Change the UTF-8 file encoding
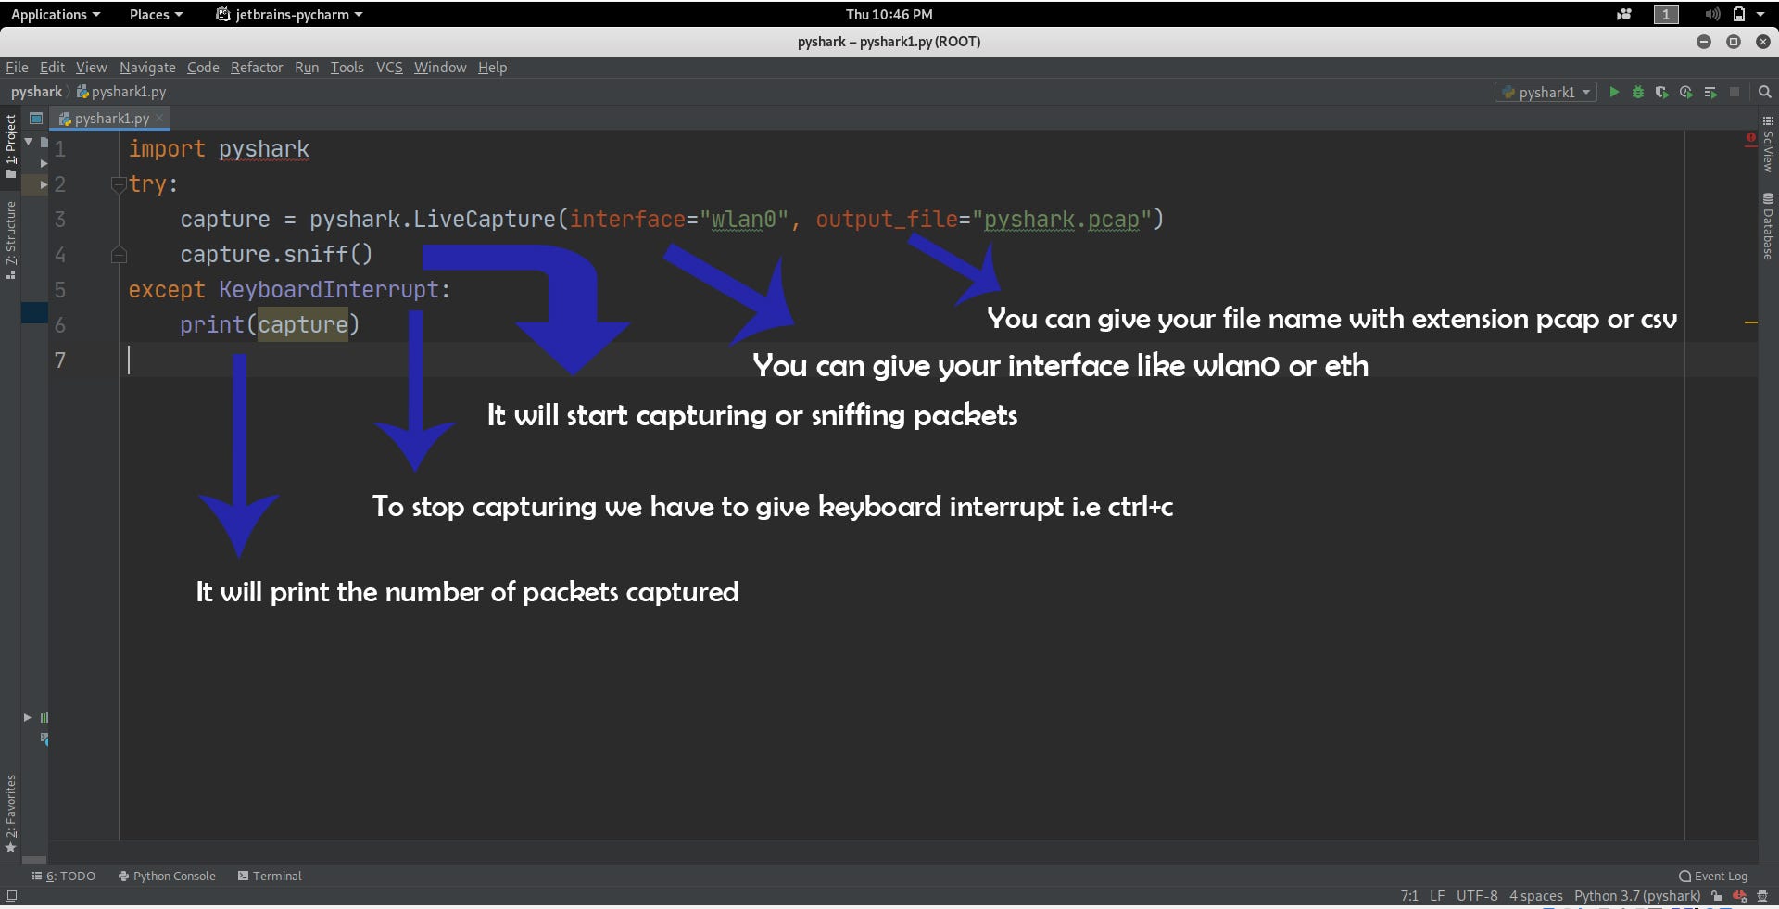The height and width of the screenshot is (909, 1779). click(1477, 896)
